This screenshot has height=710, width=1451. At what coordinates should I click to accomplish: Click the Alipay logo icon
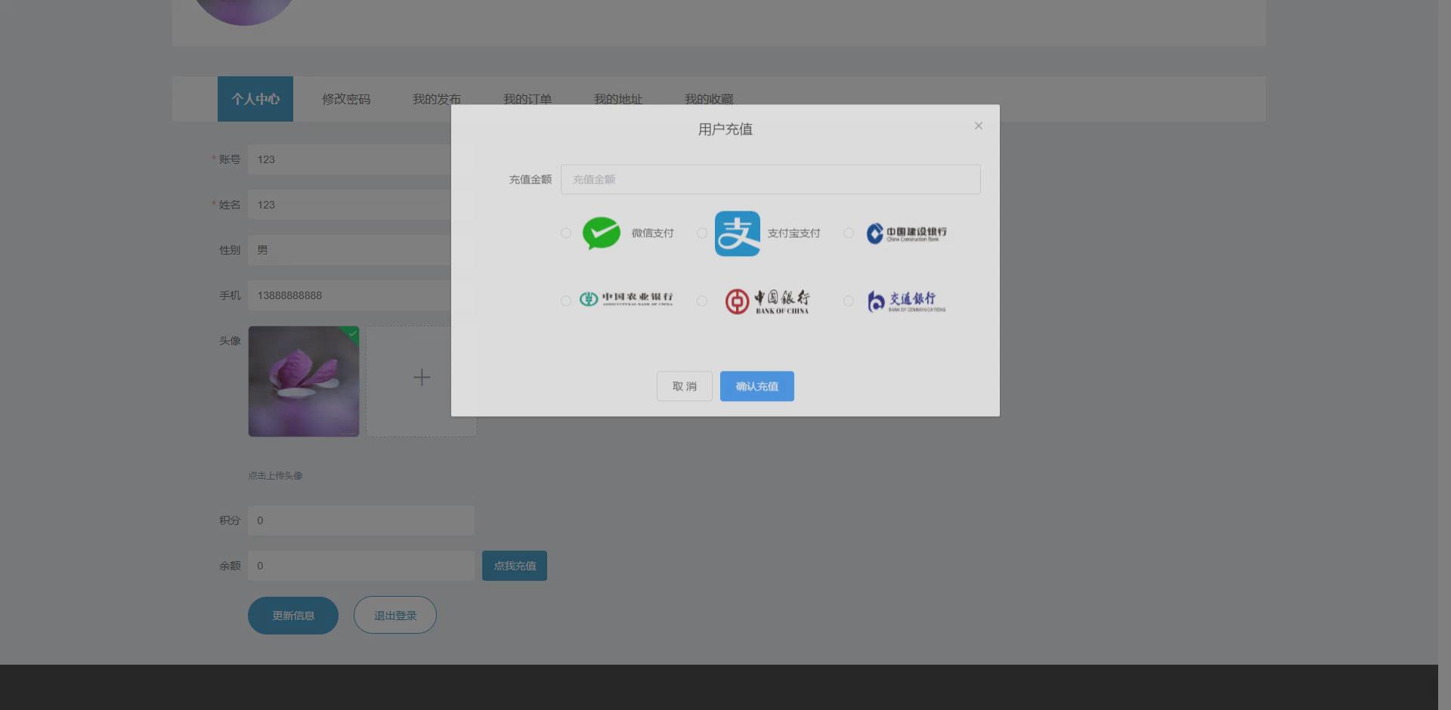pos(738,233)
